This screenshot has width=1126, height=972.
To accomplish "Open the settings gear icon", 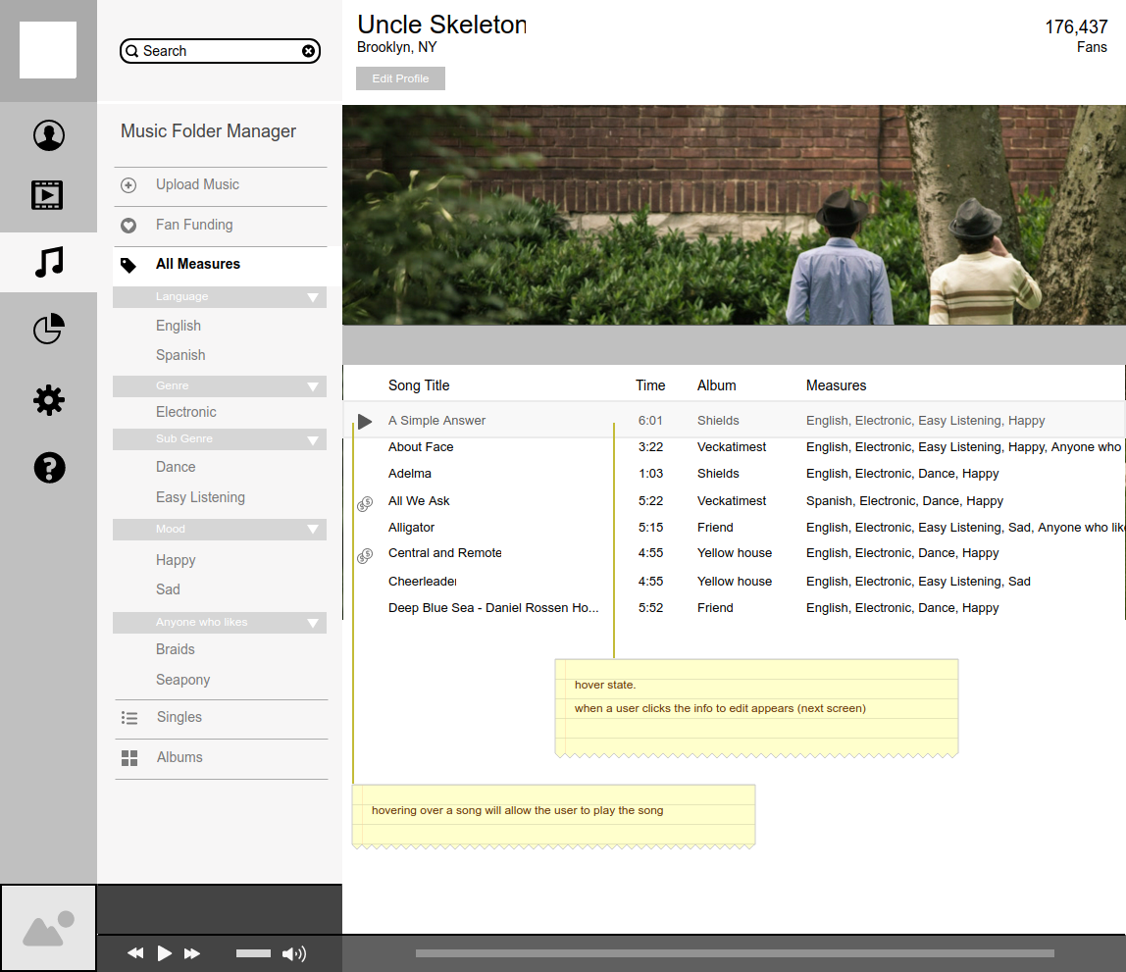I will click(49, 400).
